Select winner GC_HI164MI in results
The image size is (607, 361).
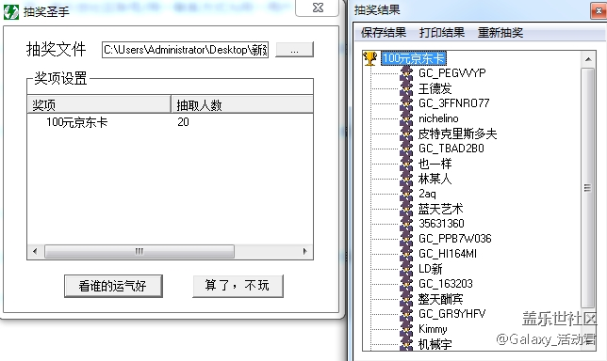(x=448, y=254)
